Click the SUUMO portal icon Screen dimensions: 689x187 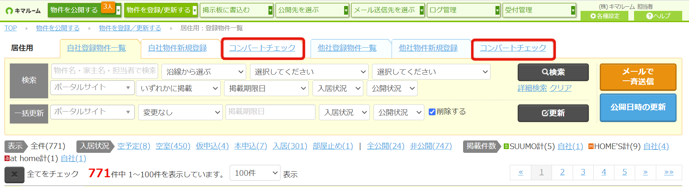(506, 146)
